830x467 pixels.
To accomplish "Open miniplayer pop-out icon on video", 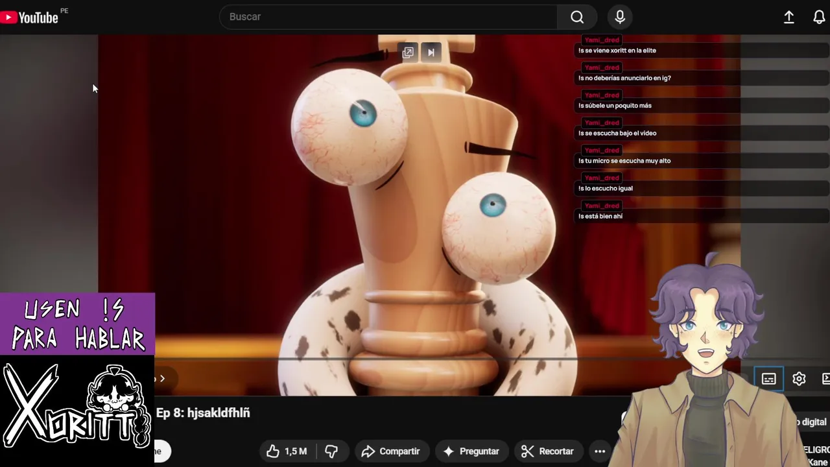I will (408, 53).
